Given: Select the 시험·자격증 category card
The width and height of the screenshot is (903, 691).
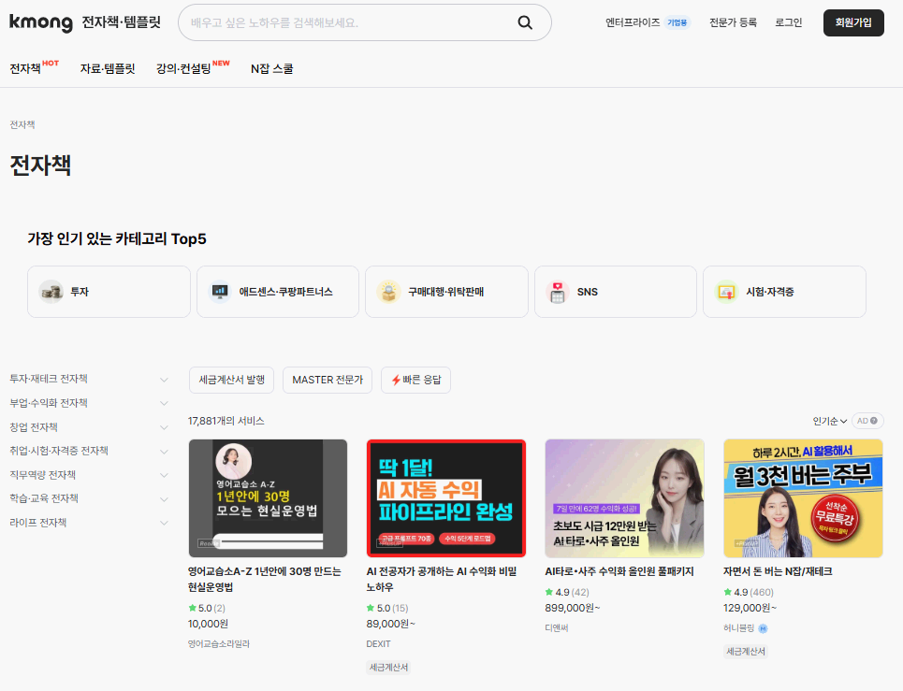Looking at the screenshot, I should click(784, 292).
